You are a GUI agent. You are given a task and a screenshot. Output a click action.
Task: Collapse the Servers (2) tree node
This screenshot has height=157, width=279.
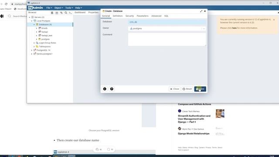pyautogui.click(x=30, y=17)
